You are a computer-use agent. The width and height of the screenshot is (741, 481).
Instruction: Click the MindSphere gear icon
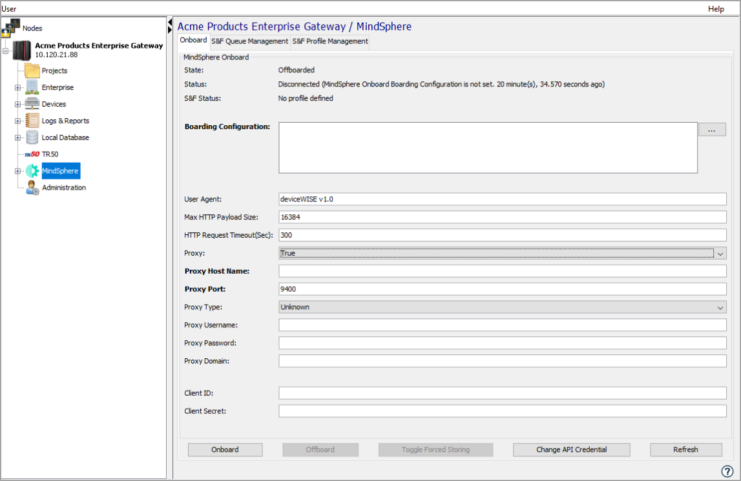tap(32, 171)
